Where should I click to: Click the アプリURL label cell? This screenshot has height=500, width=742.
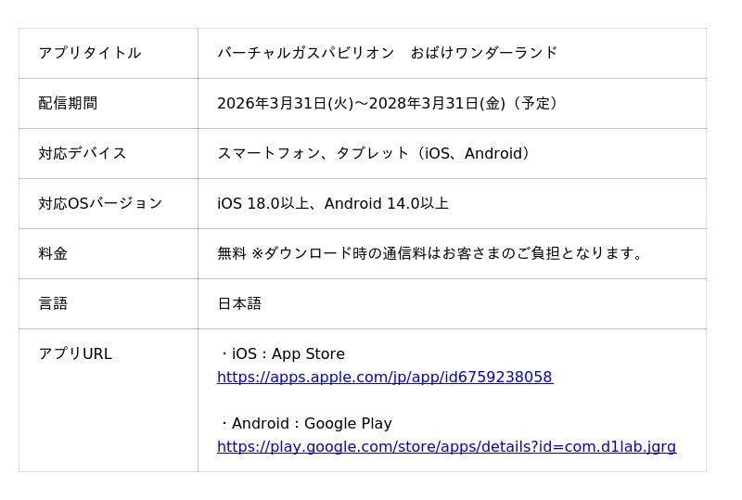point(75,353)
